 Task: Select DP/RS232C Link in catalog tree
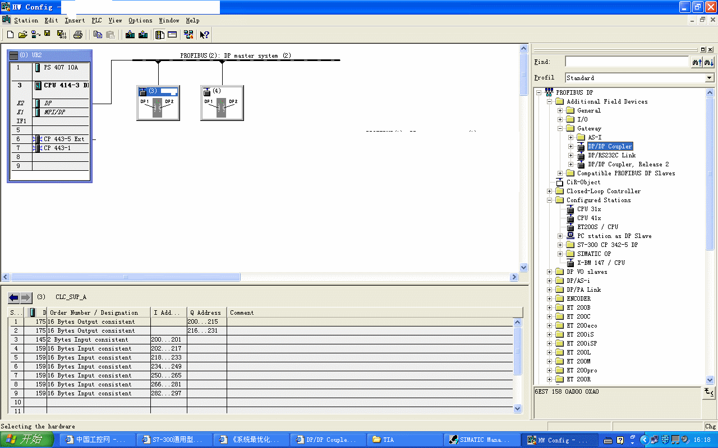[x=611, y=156]
